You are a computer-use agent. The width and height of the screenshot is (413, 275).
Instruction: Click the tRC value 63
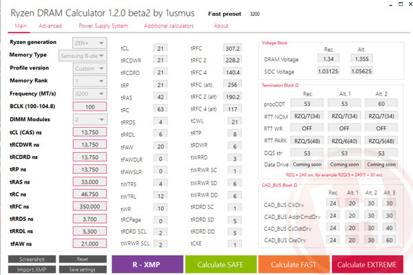tap(160, 109)
